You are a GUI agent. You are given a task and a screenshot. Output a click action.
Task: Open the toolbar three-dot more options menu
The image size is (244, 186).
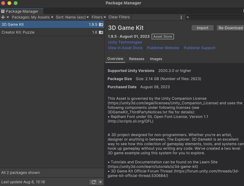click(181, 17)
